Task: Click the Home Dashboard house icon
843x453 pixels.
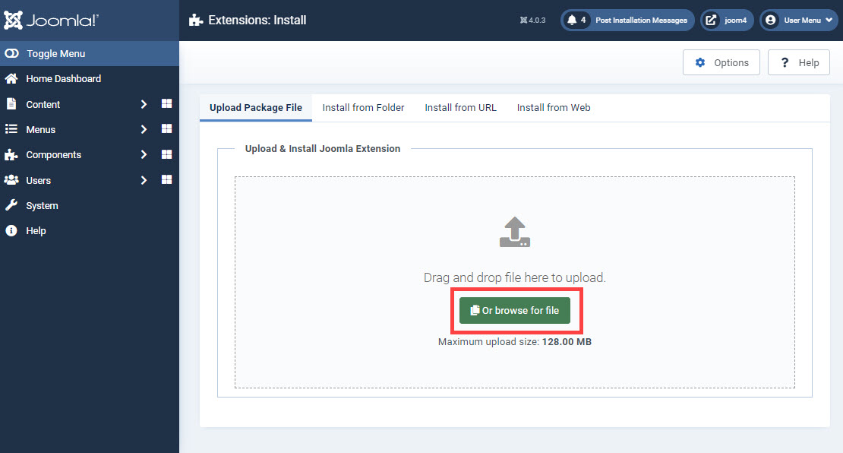Action: coord(11,78)
